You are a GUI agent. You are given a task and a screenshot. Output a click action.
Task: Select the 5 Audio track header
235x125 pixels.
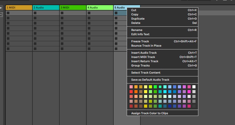(120, 7)
